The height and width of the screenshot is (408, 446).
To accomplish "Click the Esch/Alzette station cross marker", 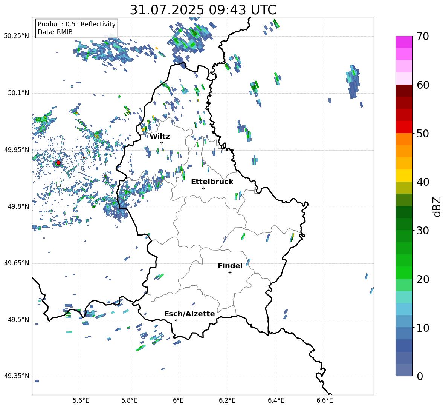I will pyautogui.click(x=176, y=320).
